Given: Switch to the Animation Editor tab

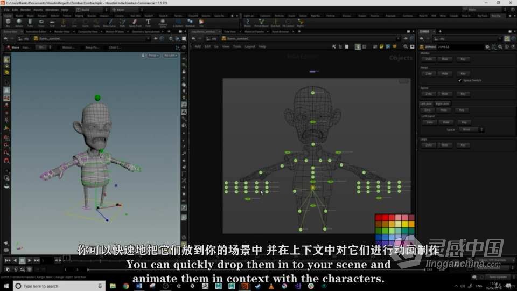Looking at the screenshot, I should (x=36, y=32).
